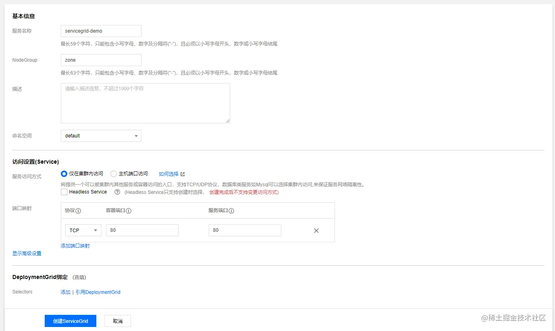Screen dimensions: 555x331
Task: Click the (选填) optional text
Action: tap(79, 277)
